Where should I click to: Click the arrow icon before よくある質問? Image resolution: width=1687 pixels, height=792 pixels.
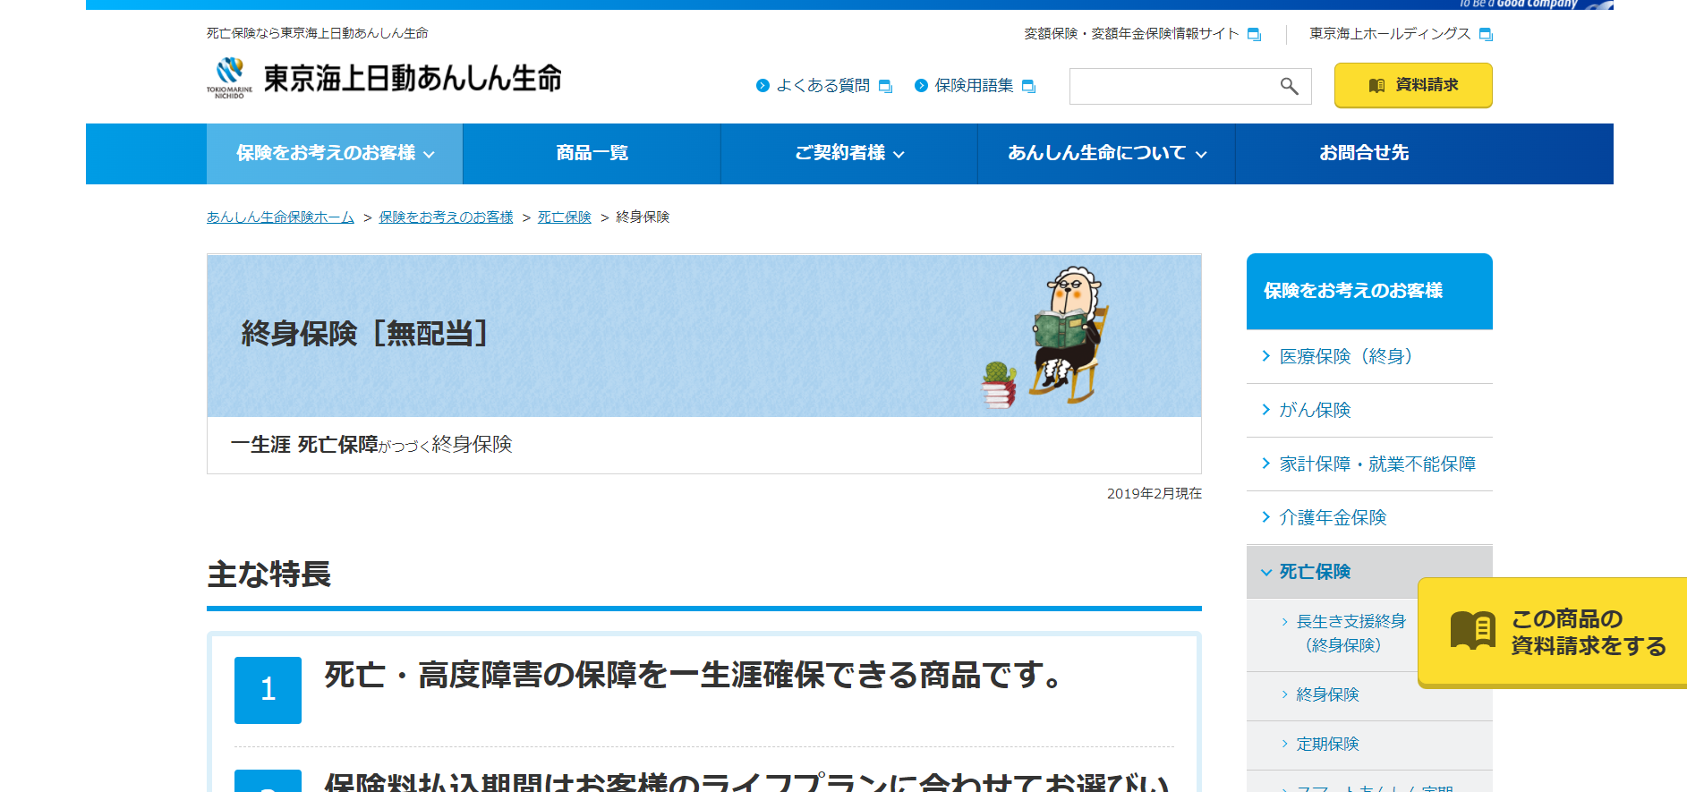pyautogui.click(x=763, y=86)
